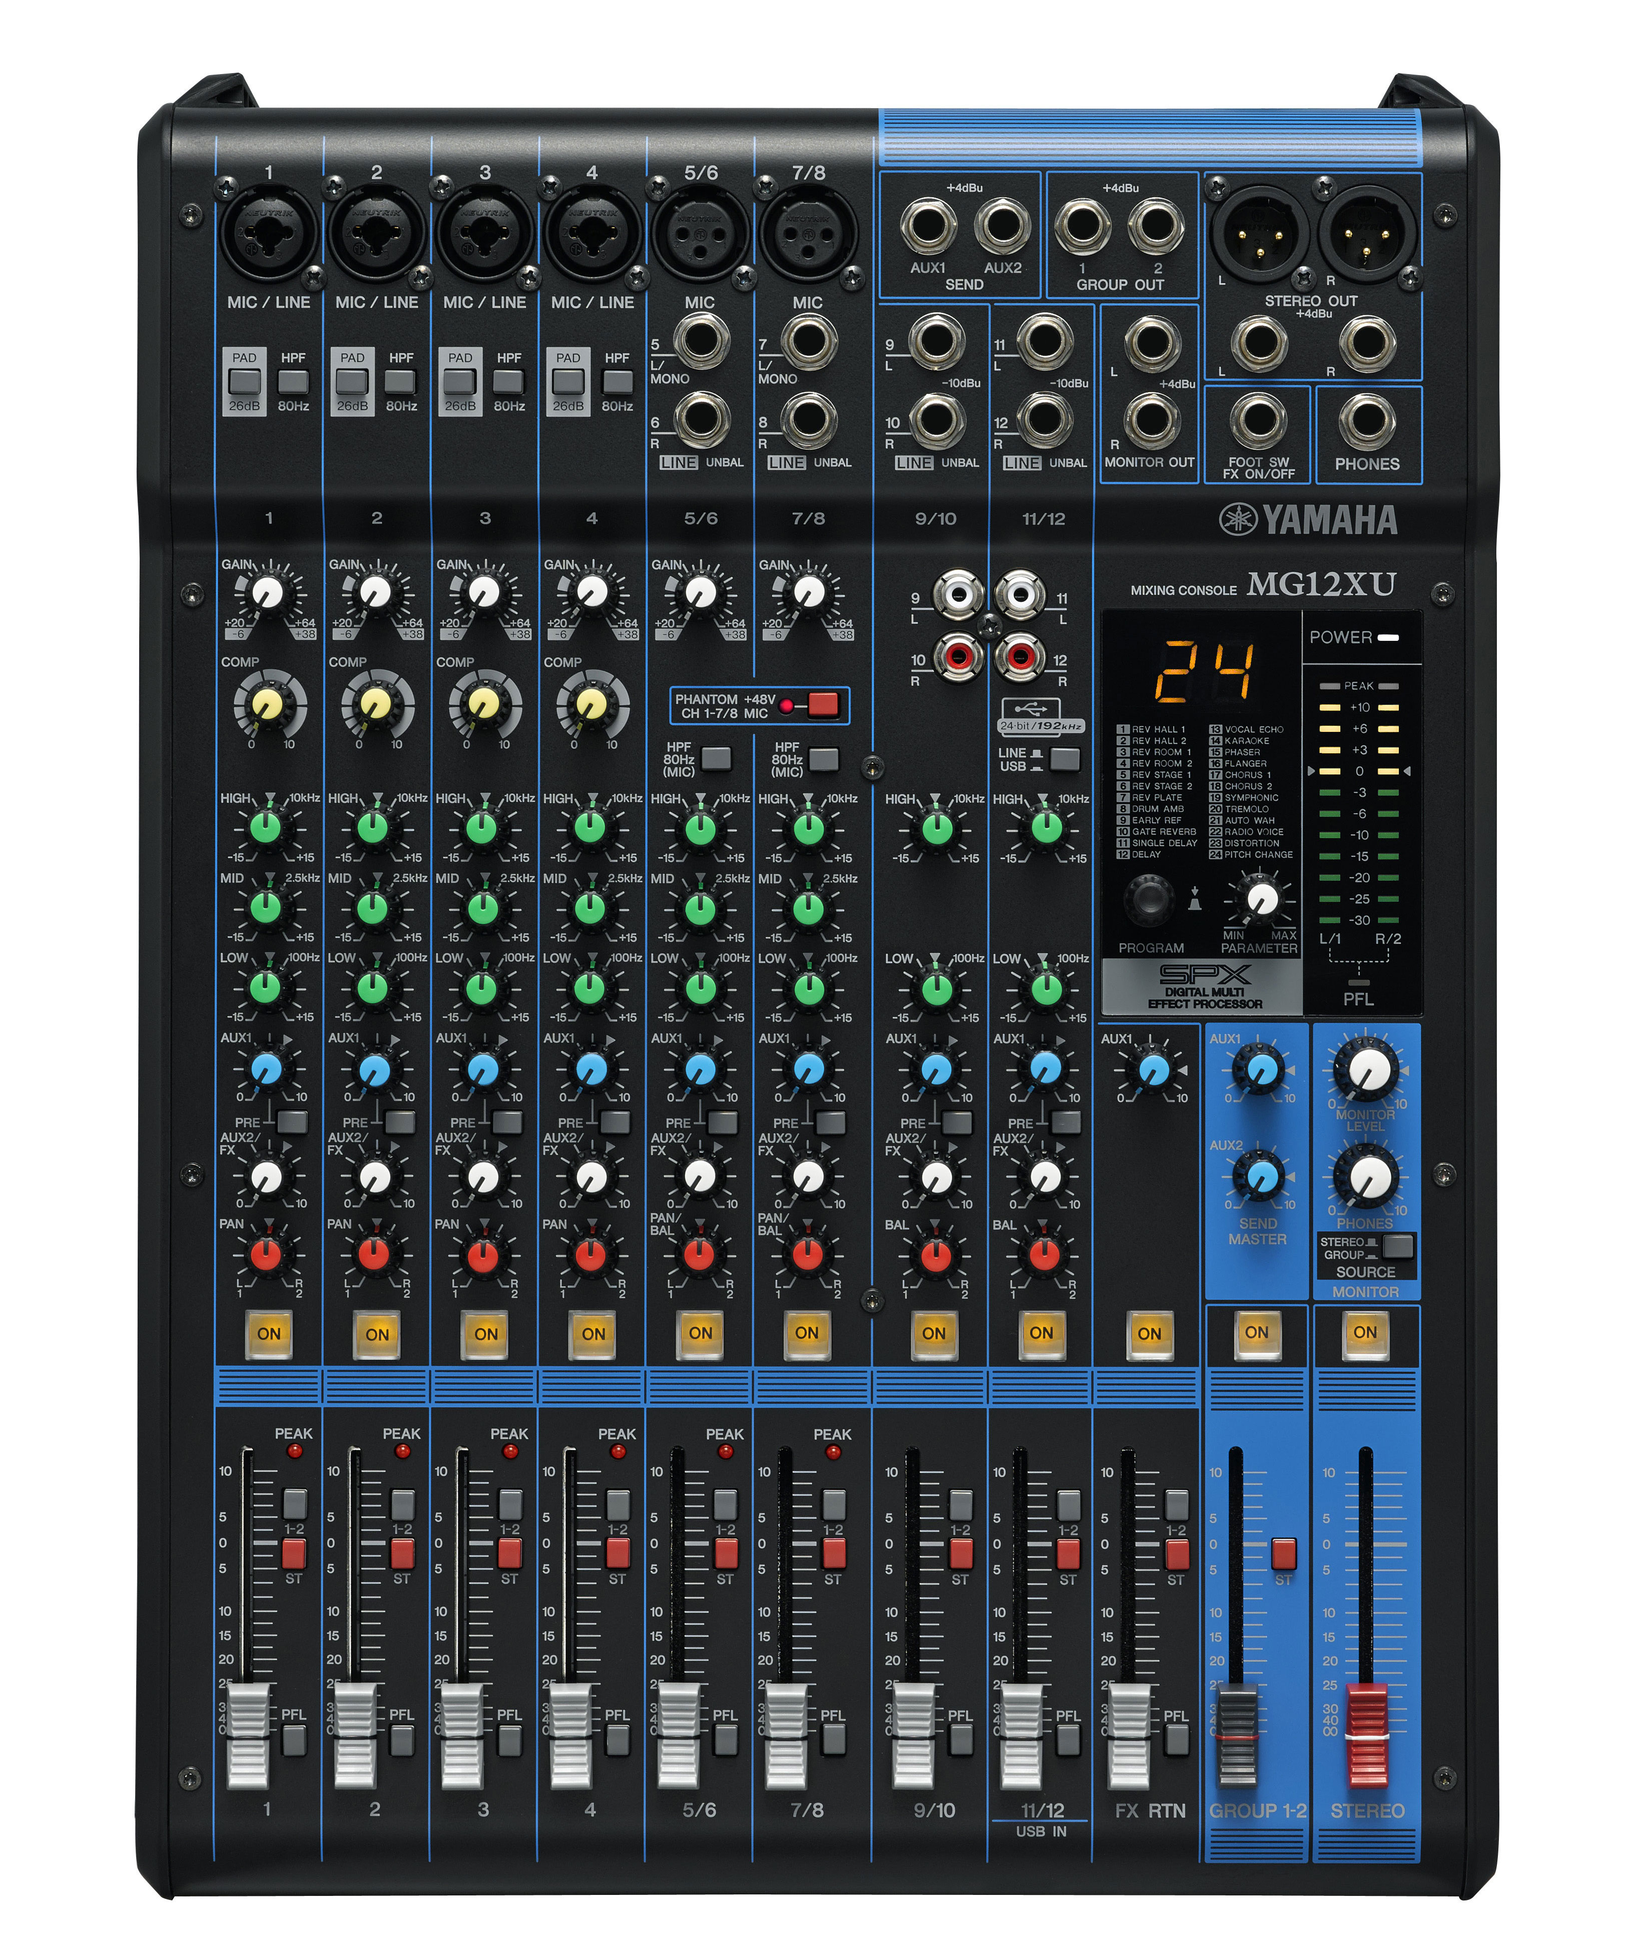Click channel 9/10 blue AUX1 knob
The height and width of the screenshot is (1954, 1633).
pos(935,1070)
